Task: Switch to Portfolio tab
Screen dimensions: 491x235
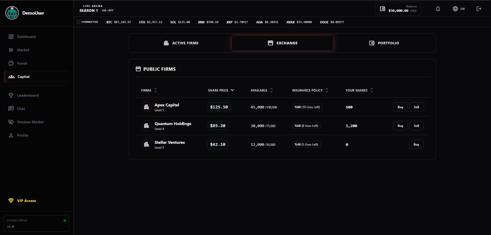Action: coord(384,43)
